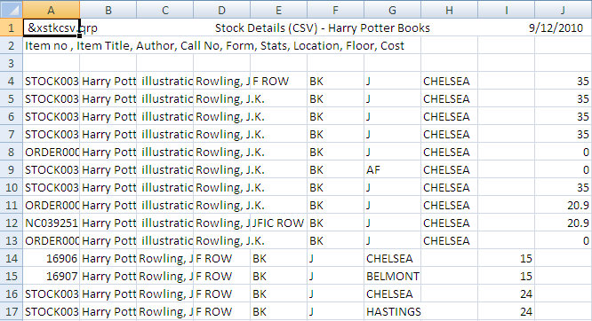The image size is (592, 321).
Task: Click CHELSEA cell in row 14
Action: pos(392,258)
